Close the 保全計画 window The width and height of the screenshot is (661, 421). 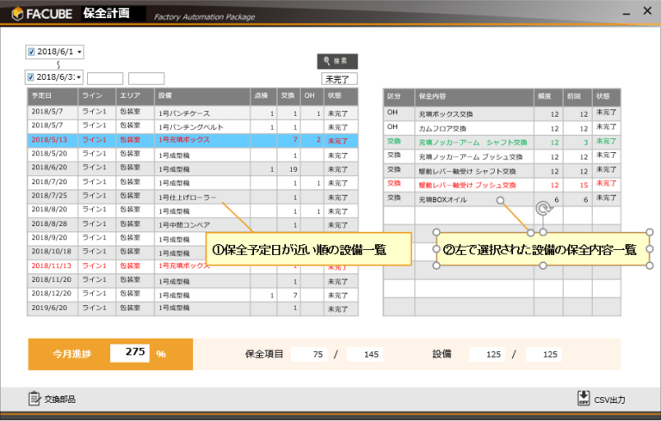click(646, 11)
